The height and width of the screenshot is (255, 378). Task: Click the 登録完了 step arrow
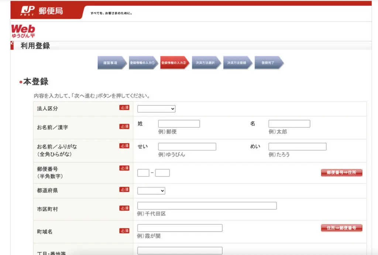pos(268,63)
